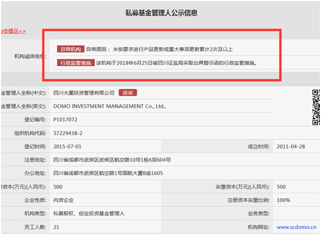Viewport: 321px width, 235px height.
Task: Select employee count 21
Action: (x=56, y=227)
